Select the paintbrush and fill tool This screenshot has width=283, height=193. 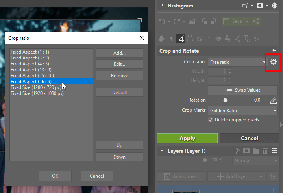coord(237,39)
